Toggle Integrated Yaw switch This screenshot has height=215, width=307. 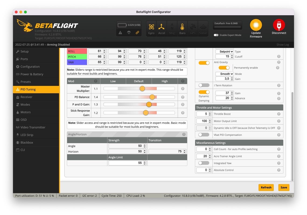[204, 163]
